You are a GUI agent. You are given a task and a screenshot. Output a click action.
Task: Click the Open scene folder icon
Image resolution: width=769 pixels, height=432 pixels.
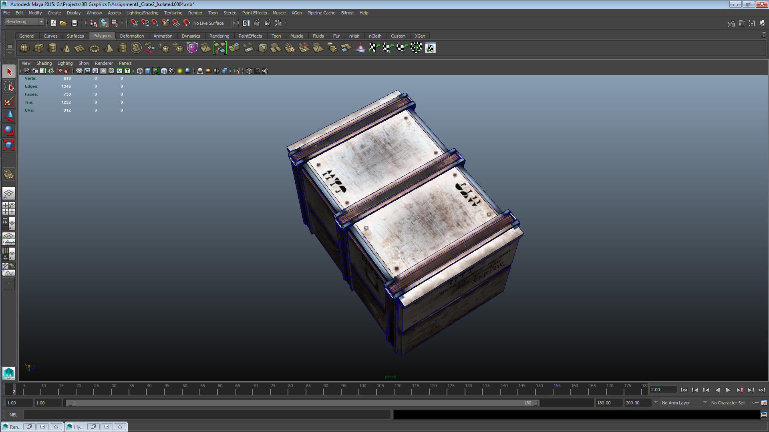pyautogui.click(x=63, y=23)
